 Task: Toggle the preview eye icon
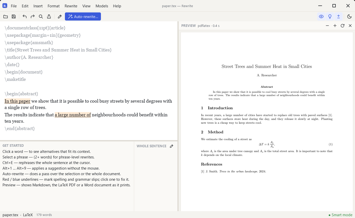tap(321, 16)
